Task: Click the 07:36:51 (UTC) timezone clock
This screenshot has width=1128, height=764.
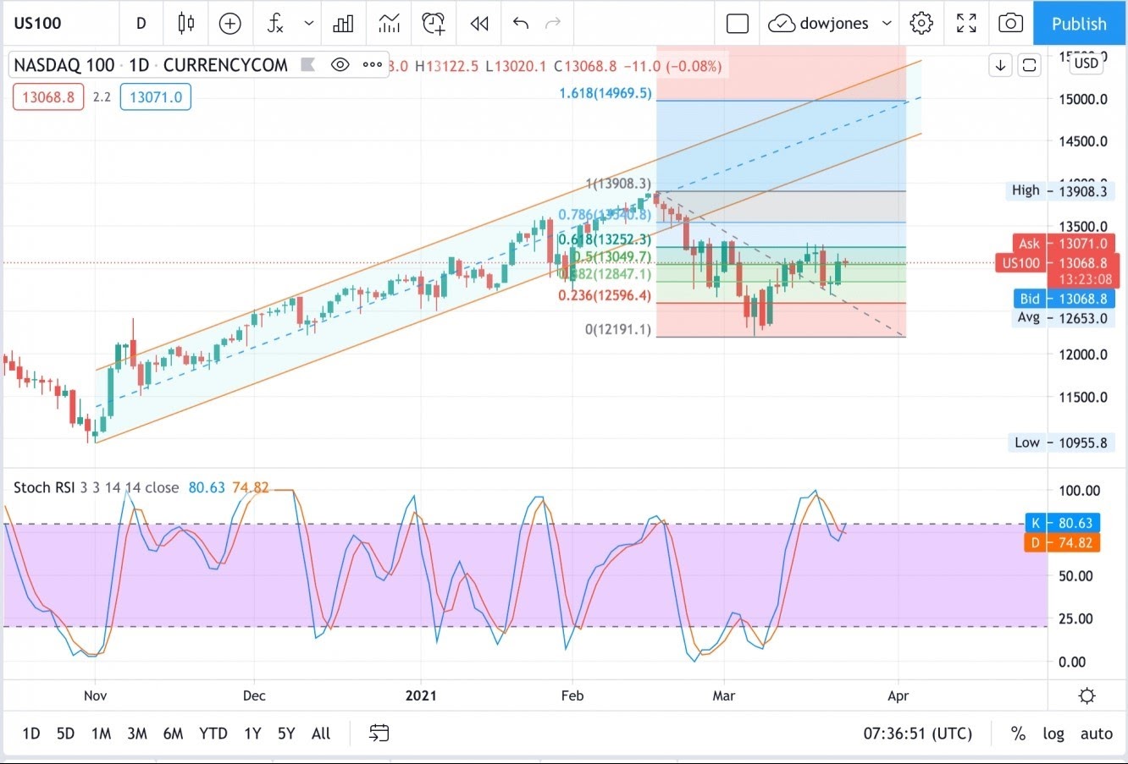Action: [918, 734]
